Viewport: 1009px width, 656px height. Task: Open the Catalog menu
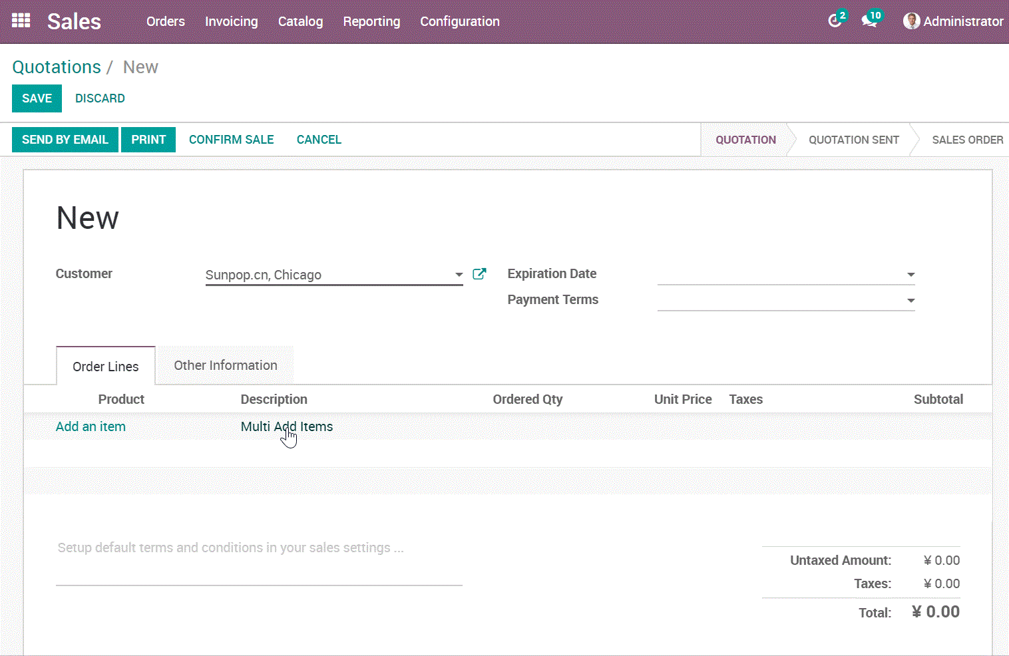(301, 21)
